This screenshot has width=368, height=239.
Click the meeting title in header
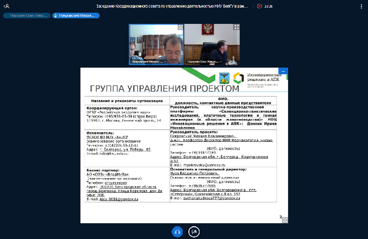pyautogui.click(x=172, y=6)
